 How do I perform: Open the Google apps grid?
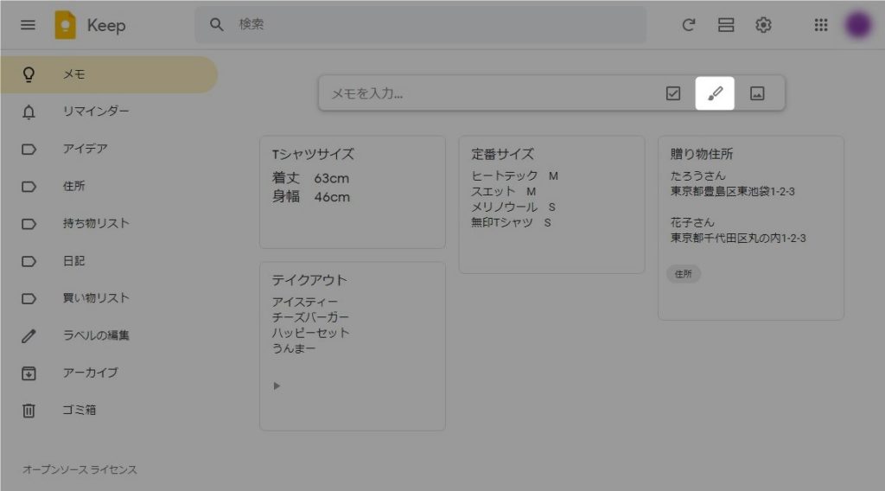coord(821,25)
